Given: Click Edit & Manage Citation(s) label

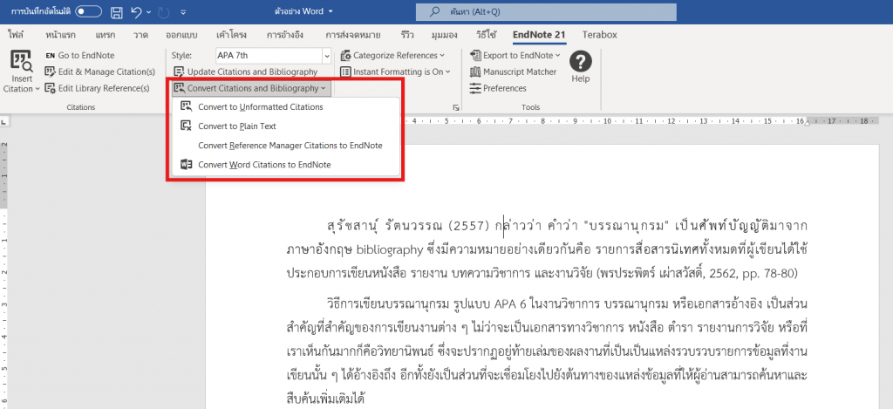Looking at the screenshot, I should tap(106, 72).
